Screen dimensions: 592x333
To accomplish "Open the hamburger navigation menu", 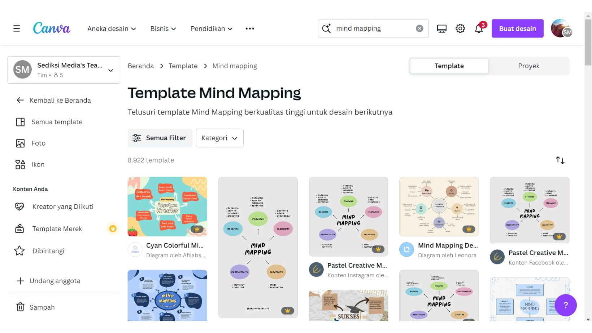I will (x=16, y=28).
